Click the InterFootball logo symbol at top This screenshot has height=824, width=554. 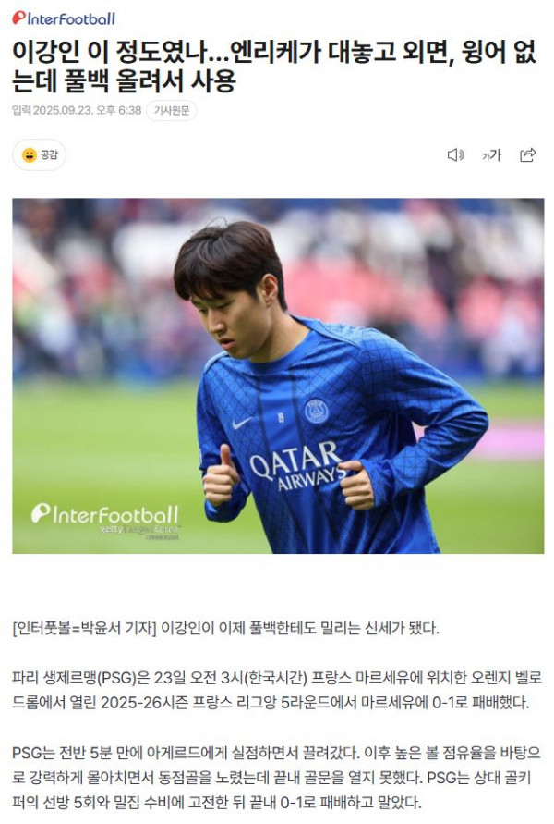click(18, 18)
